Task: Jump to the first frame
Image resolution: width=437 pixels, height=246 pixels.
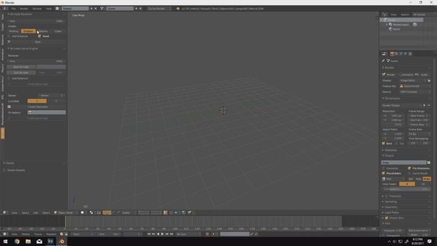Action: point(149,234)
